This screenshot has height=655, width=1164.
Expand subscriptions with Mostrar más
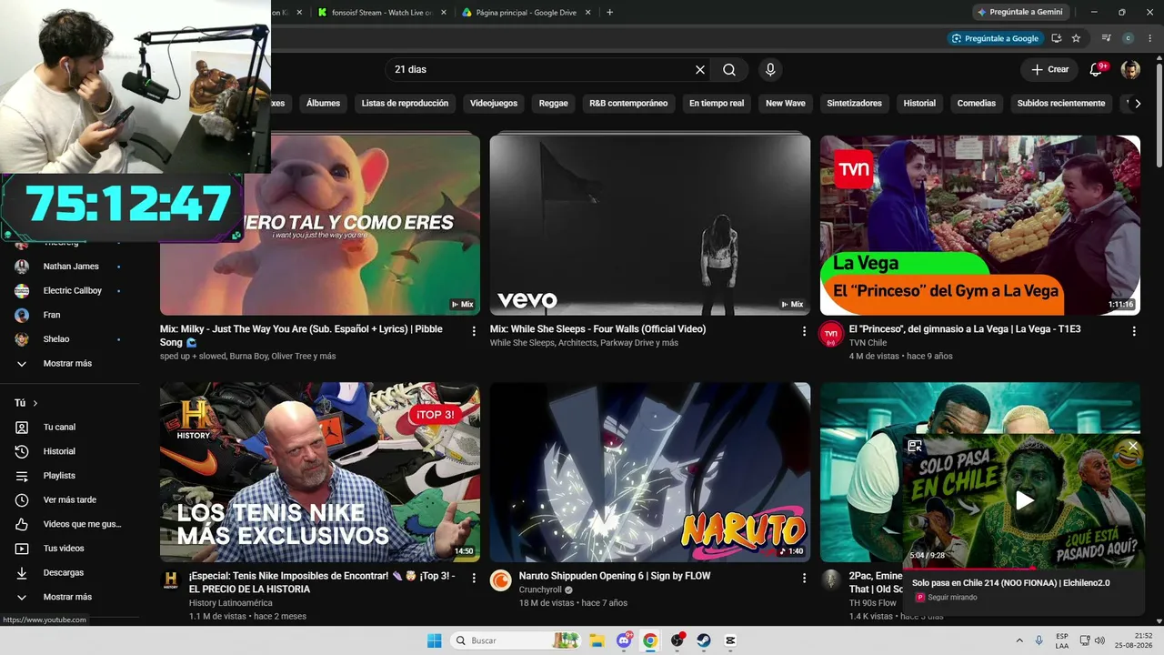coord(68,364)
